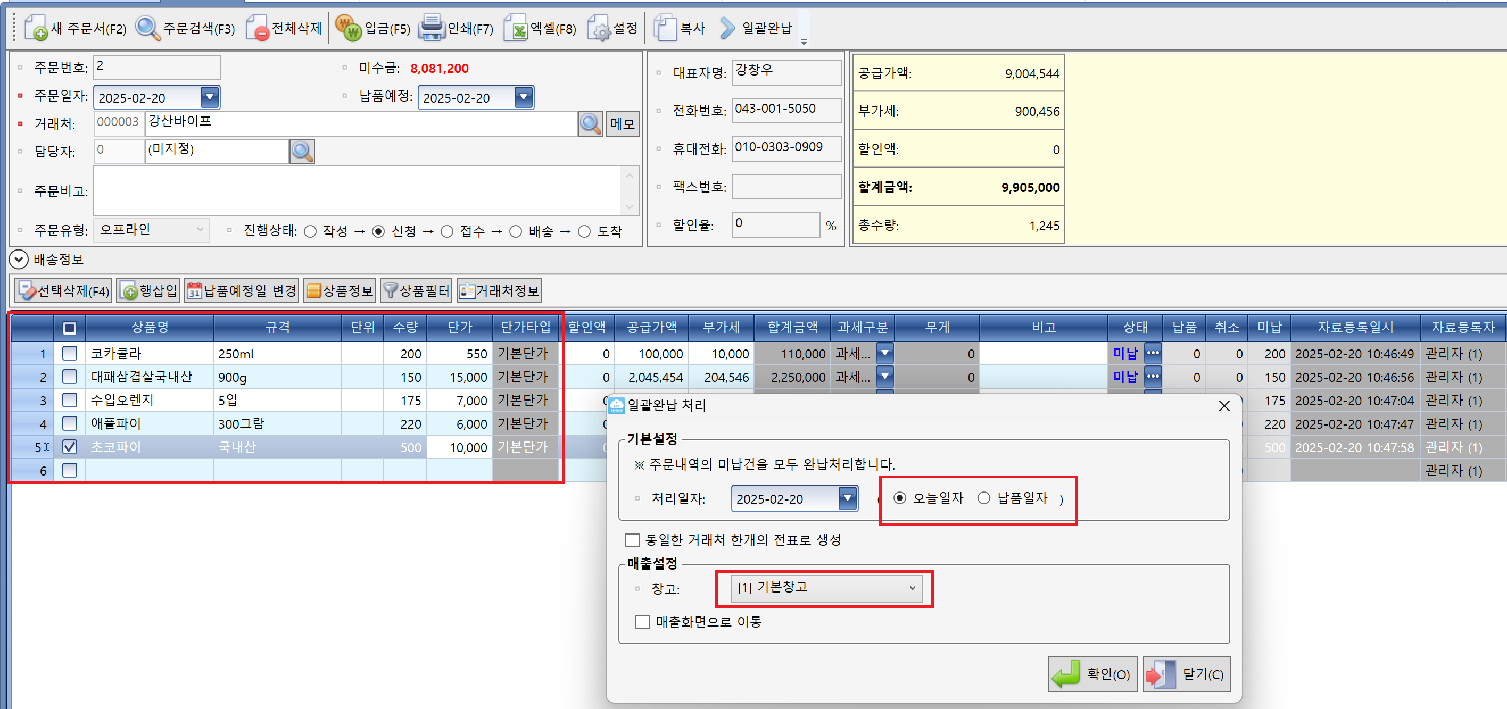Close the 일괄완납 처리 dialog
Image resolution: width=1507 pixels, height=709 pixels.
tap(1224, 406)
